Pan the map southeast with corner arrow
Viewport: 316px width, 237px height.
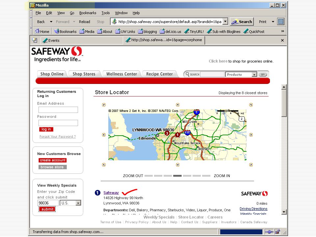[251, 165]
